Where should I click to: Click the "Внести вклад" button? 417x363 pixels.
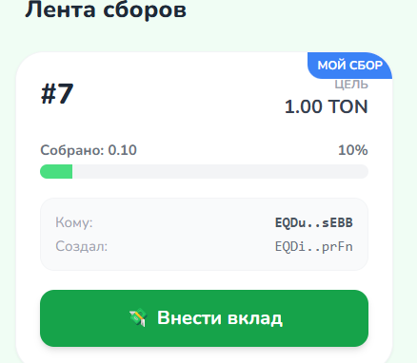tap(204, 318)
